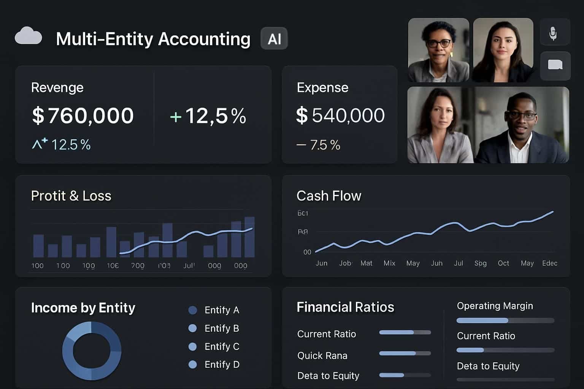Select Entify A legend dot
The height and width of the screenshot is (389, 584).
(193, 310)
